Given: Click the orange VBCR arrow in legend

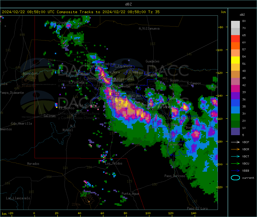Looking at the screenshot, I should pyautogui.click(x=235, y=149).
